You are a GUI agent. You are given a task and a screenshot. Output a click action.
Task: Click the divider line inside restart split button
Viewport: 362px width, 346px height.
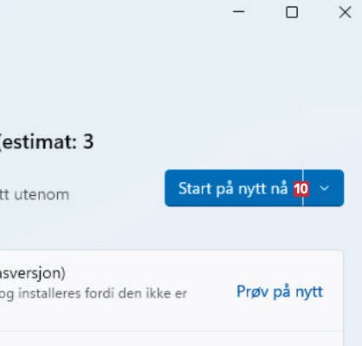click(x=303, y=188)
